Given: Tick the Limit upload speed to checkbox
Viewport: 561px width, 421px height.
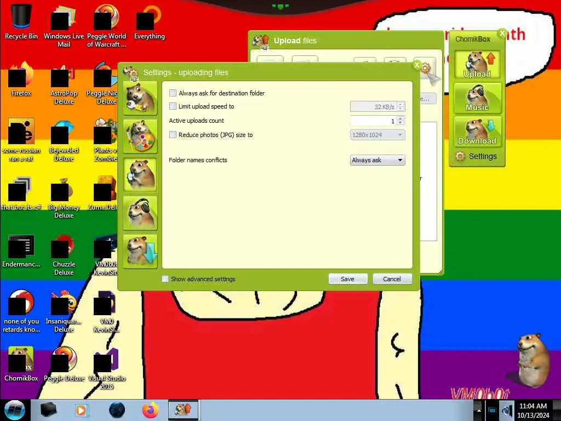Looking at the screenshot, I should click(x=173, y=106).
